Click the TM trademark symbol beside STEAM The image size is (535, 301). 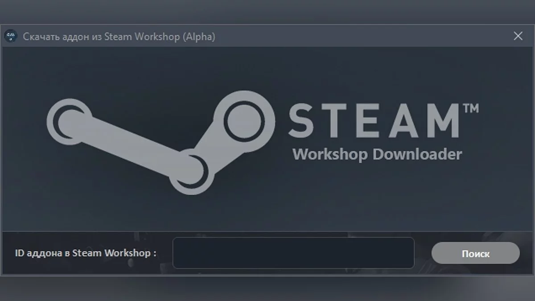pos(471,108)
